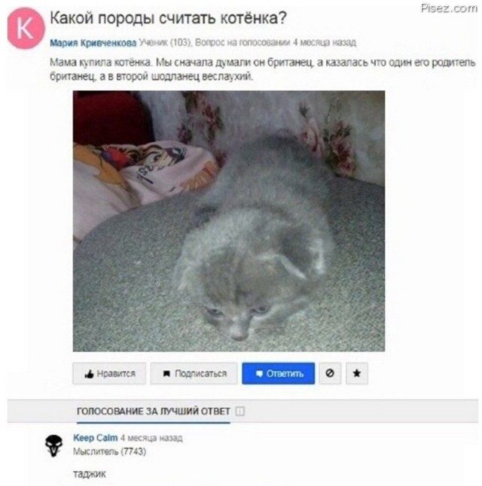Click the pink K user avatar

26,28
